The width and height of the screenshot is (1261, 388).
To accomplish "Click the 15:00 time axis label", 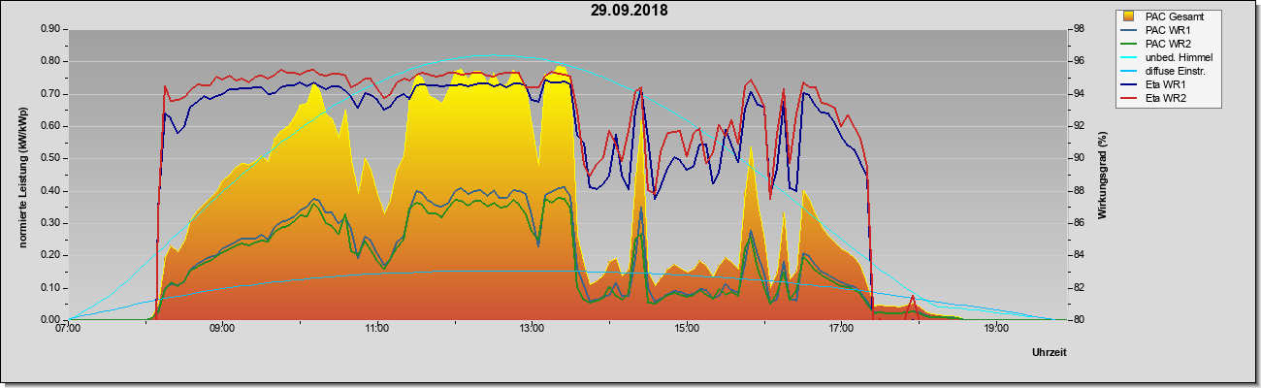I will coord(686,329).
